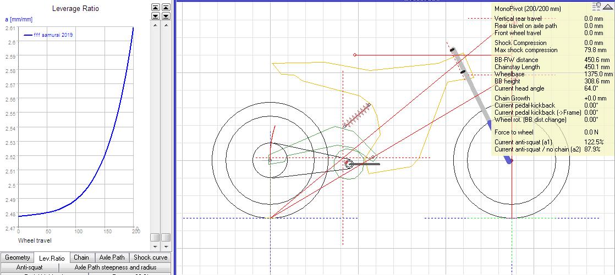
Task: Open the Anti-squat graph tab
Action: pyautogui.click(x=30, y=267)
